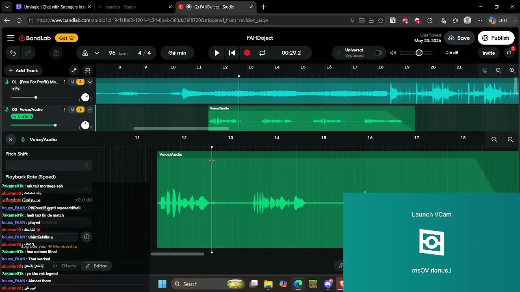This screenshot has width=520, height=292.
Task: Add Fx to track 01
Action: click(16, 89)
